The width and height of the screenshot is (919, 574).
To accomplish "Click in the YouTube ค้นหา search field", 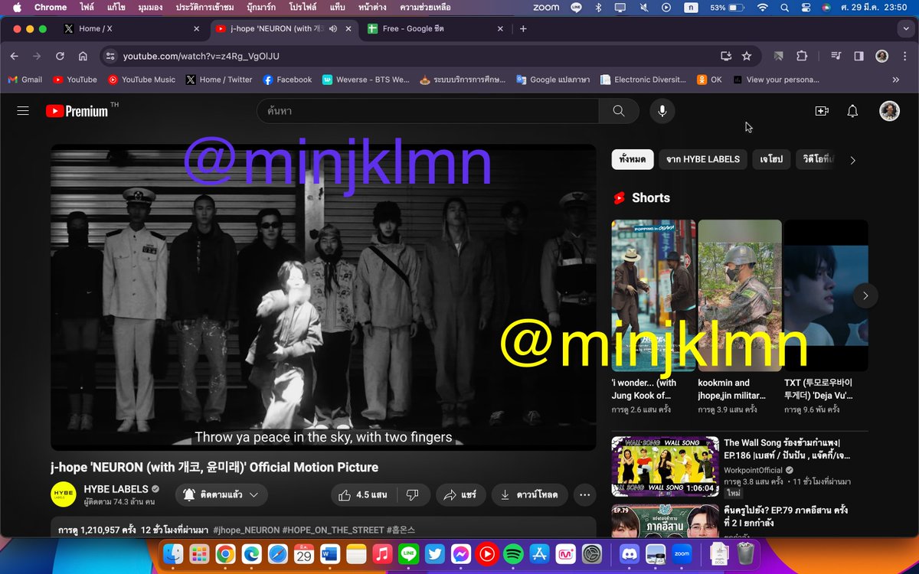I will pos(427,111).
